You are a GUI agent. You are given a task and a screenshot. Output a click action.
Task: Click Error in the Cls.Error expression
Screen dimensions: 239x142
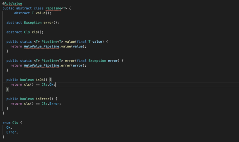point(55,103)
